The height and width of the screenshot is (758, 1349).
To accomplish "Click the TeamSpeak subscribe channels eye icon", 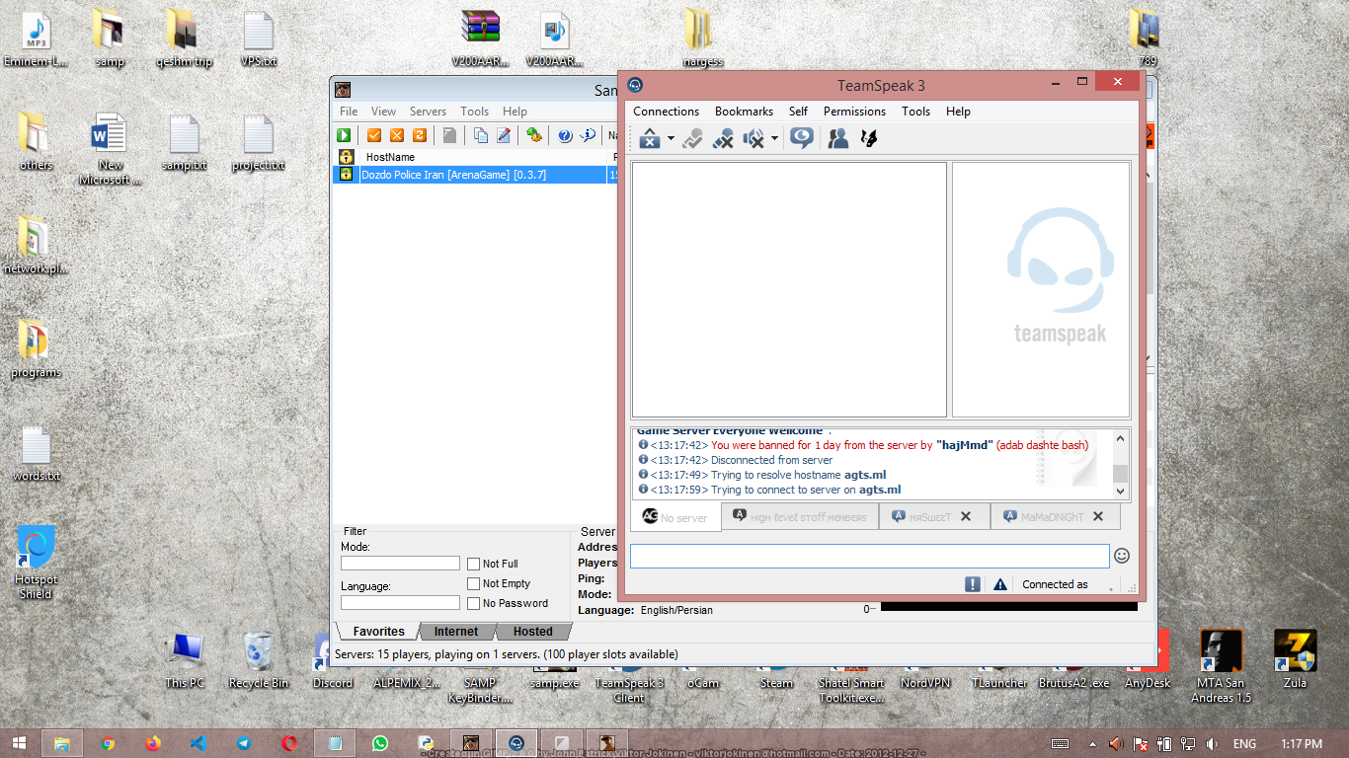I will [x=802, y=138].
